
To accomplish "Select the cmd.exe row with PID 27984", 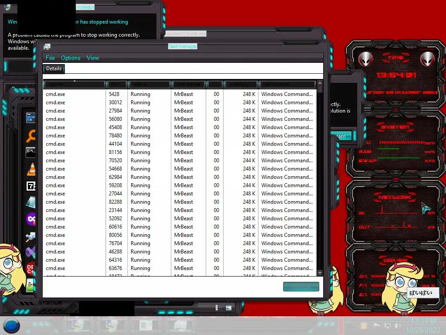I will pos(179,110).
